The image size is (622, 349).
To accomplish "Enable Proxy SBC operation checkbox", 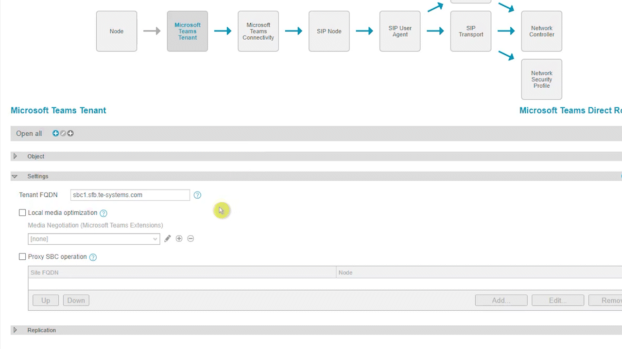I will pos(22,257).
